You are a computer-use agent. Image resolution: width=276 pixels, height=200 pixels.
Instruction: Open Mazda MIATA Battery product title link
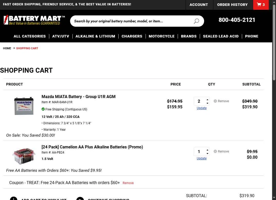[79, 97]
